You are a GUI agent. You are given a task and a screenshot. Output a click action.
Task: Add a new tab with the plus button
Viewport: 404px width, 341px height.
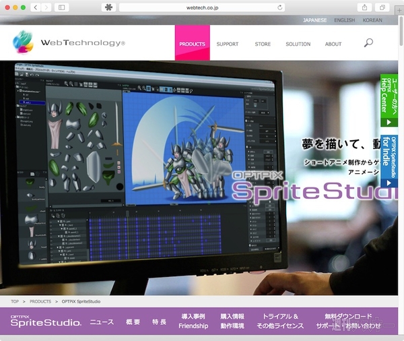click(x=399, y=10)
